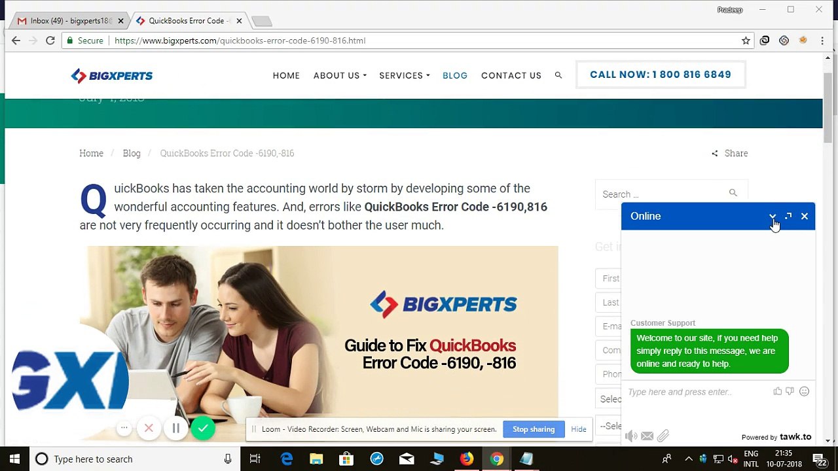The image size is (838, 471).
Task: Open Google Chrome on taskbar
Action: coord(497,459)
